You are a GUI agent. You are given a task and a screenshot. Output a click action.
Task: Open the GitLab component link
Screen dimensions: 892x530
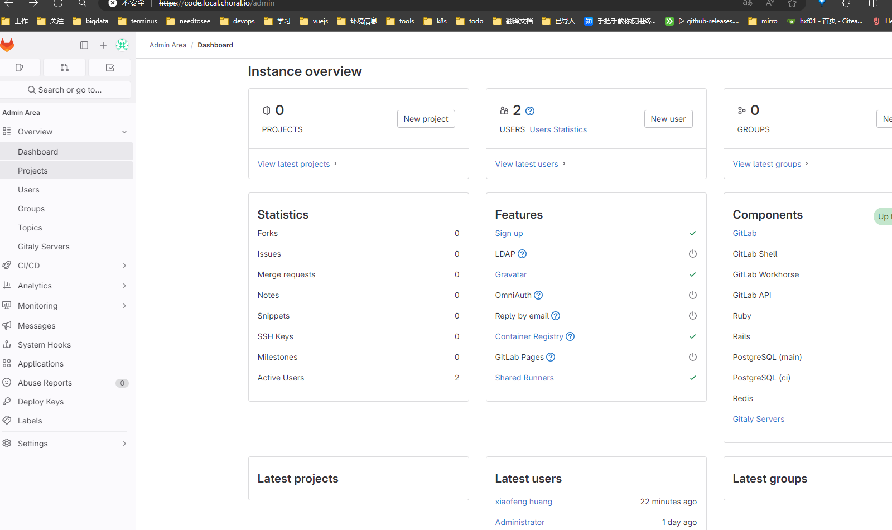tap(745, 233)
